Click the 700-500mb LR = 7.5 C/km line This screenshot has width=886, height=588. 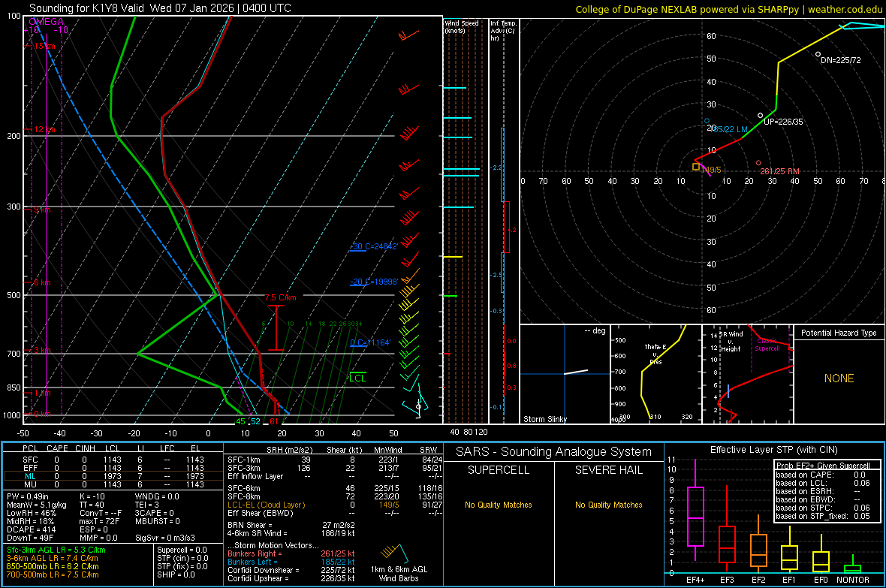point(53,574)
